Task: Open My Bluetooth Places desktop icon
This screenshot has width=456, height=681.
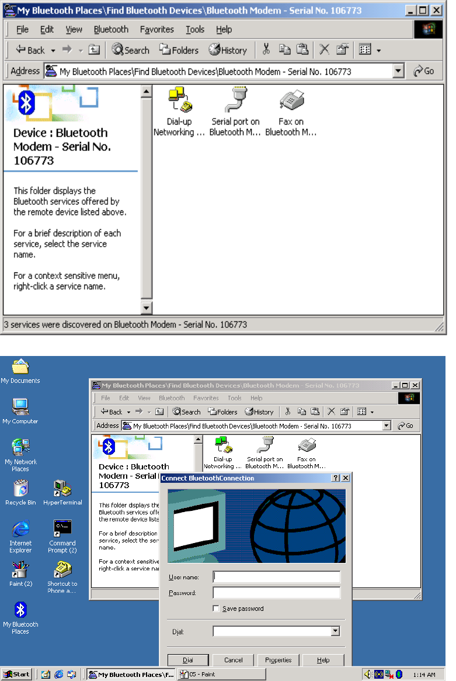Action: click(20, 618)
